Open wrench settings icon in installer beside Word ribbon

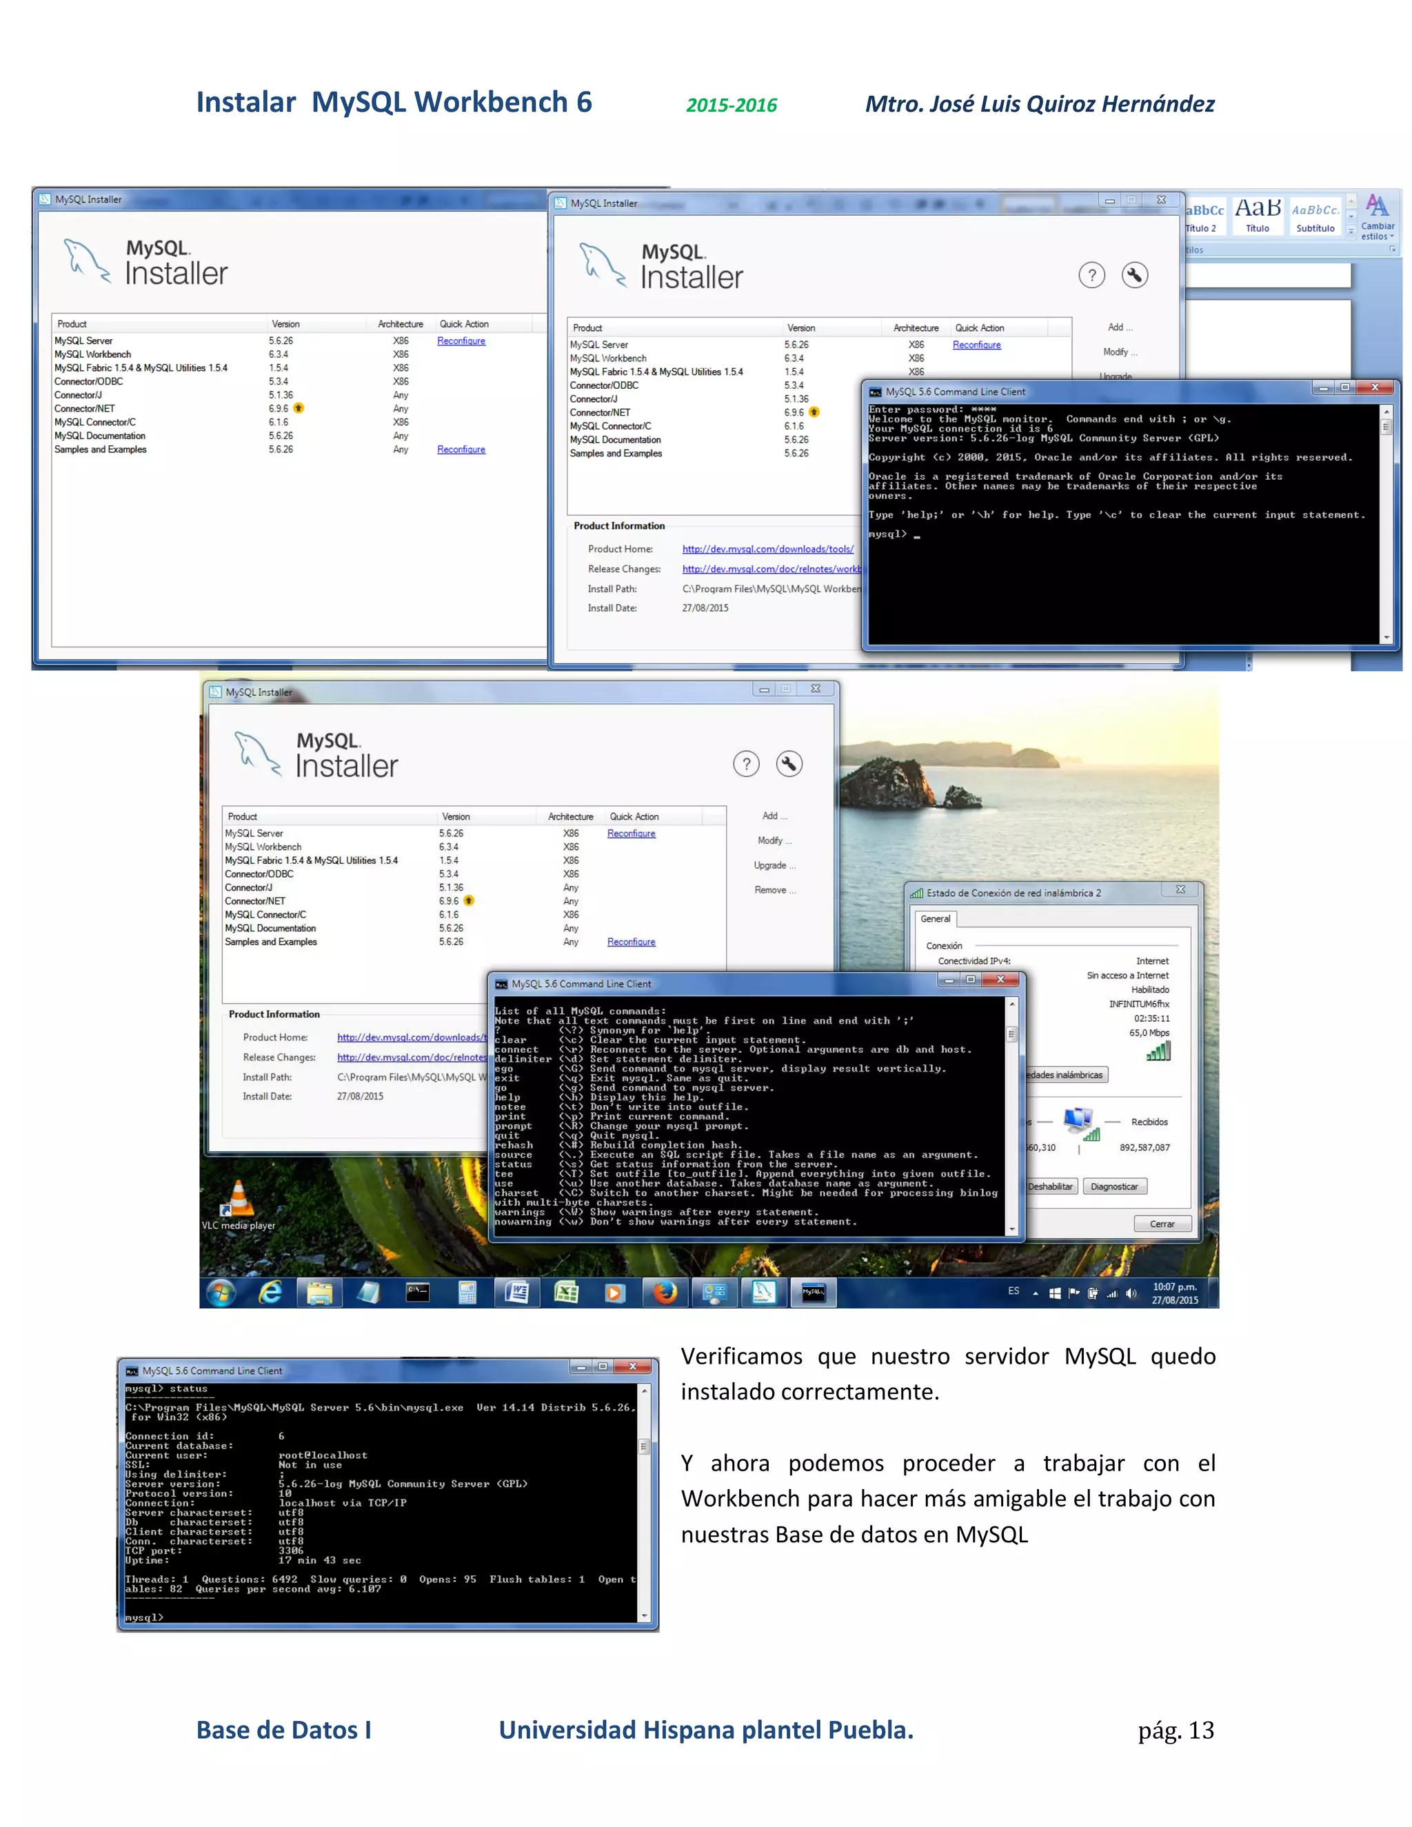pyautogui.click(x=1135, y=275)
